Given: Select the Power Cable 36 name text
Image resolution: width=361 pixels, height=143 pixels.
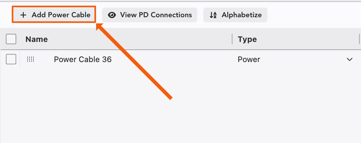Looking at the screenshot, I should pos(83,59).
